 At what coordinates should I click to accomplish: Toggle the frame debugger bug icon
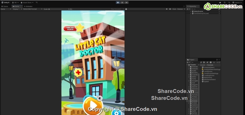[x=126, y=9]
